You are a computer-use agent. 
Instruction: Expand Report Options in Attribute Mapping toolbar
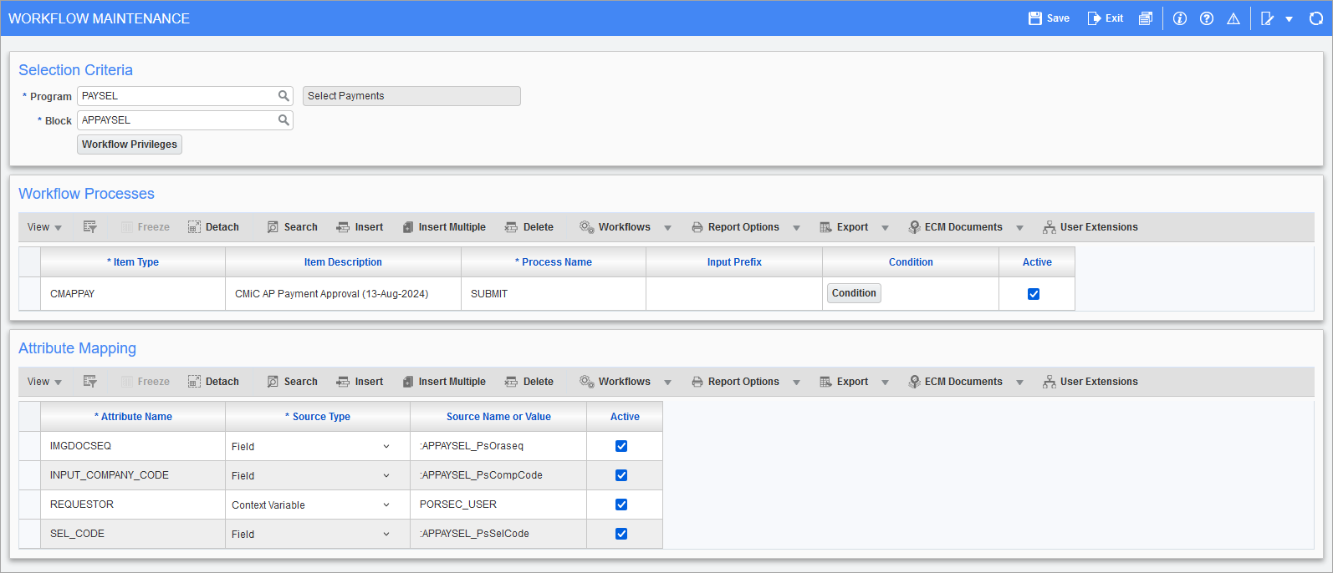point(797,383)
